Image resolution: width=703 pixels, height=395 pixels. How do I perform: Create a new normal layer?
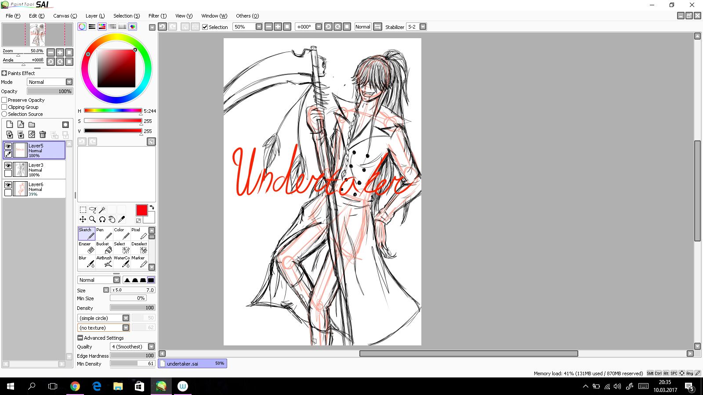click(x=10, y=124)
